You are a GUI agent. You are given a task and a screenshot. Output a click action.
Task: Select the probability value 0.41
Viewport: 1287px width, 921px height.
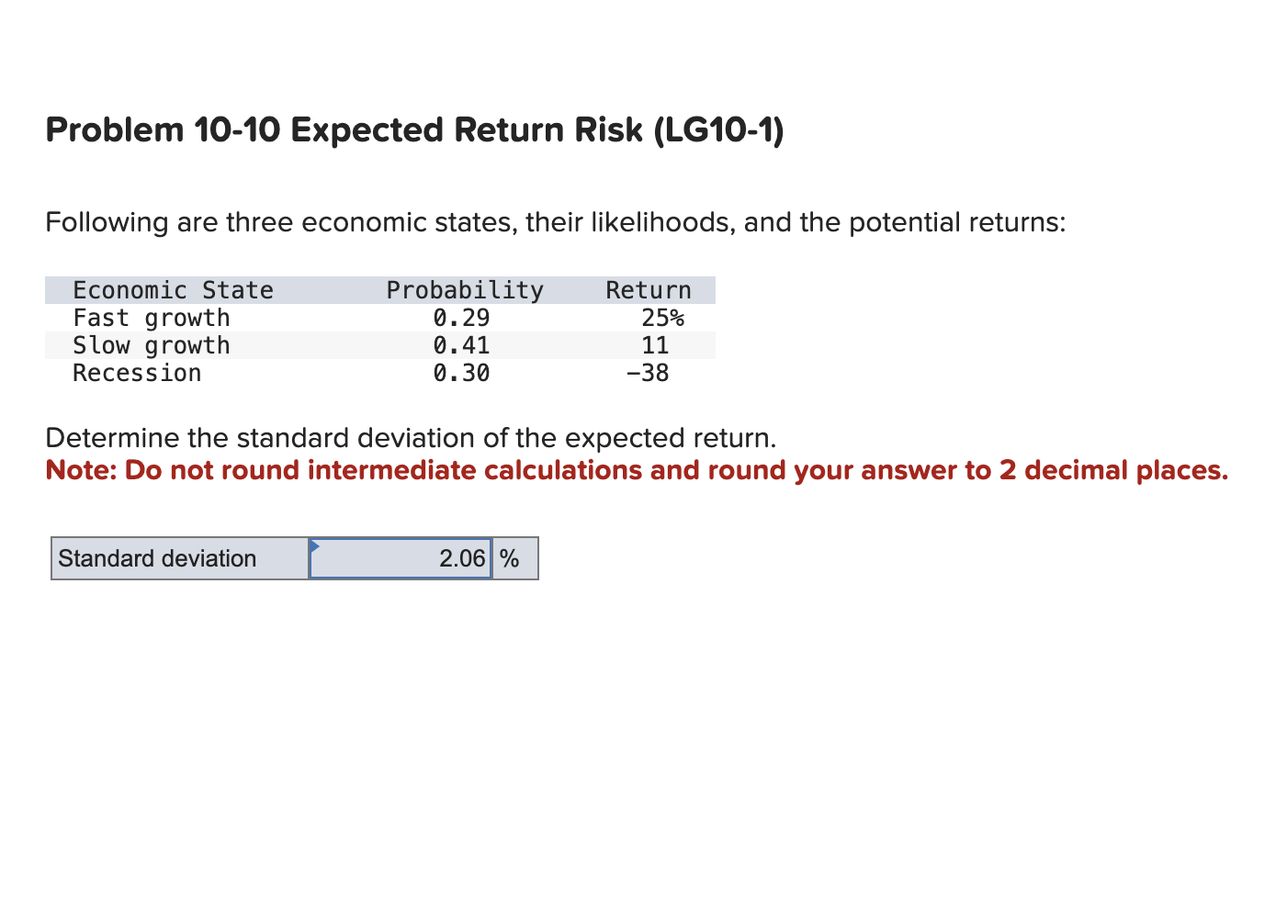tap(462, 345)
